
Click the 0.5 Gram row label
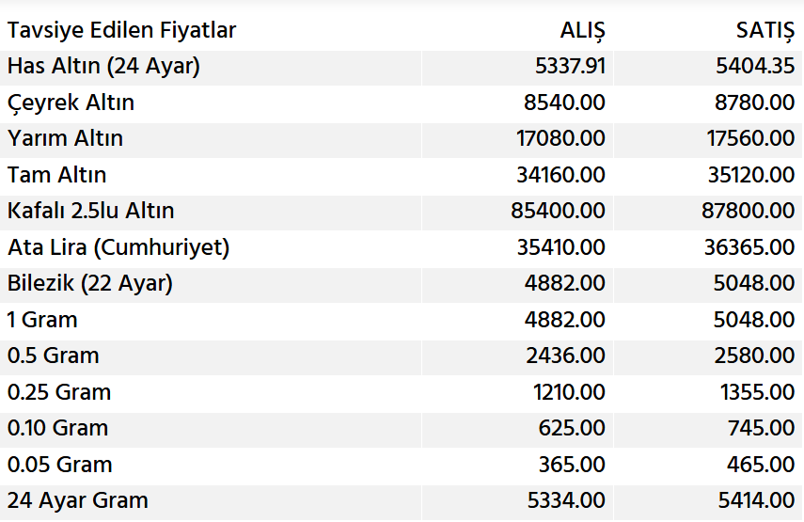click(x=54, y=356)
